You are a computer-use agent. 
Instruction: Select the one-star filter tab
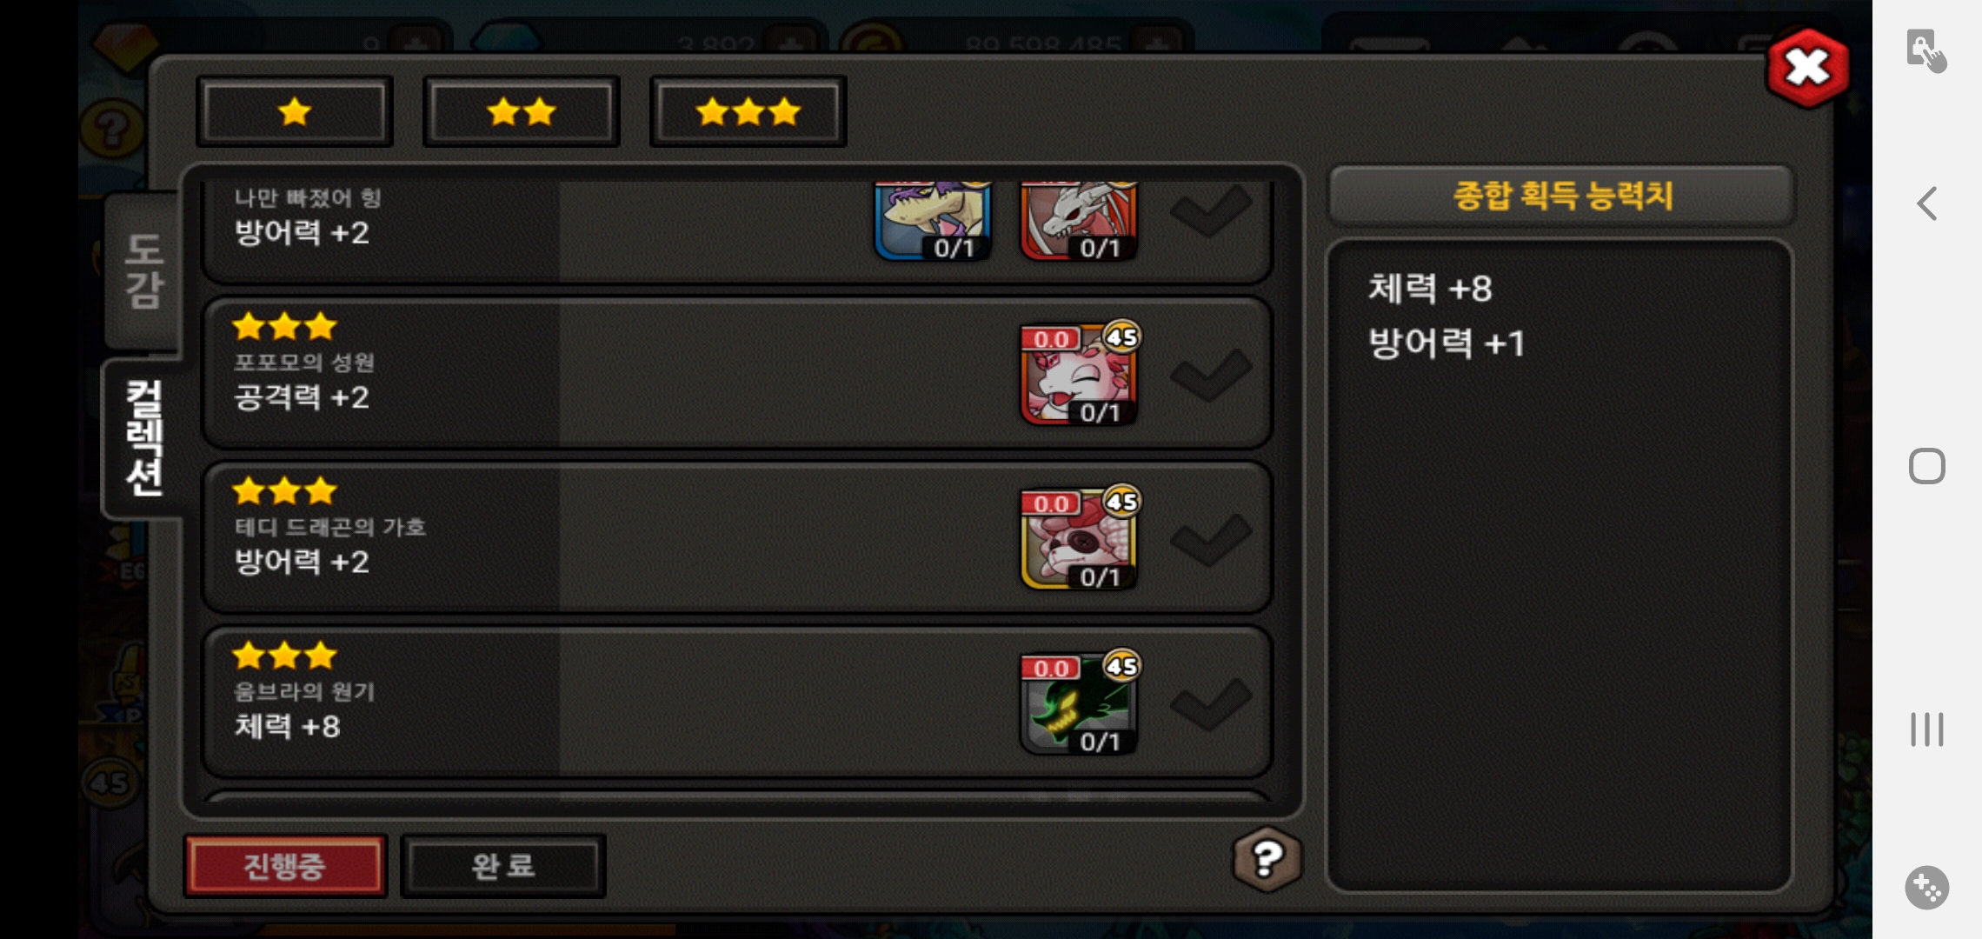click(x=295, y=111)
